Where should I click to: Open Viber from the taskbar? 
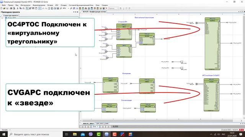(91, 134)
